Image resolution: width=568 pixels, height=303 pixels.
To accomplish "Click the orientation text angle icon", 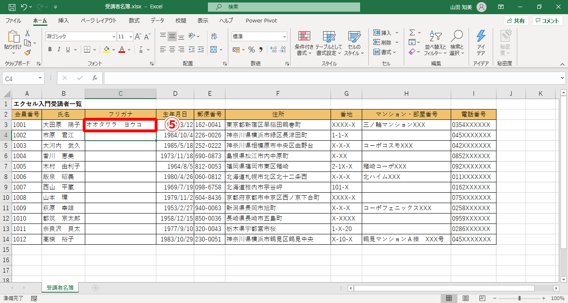I will (x=192, y=36).
